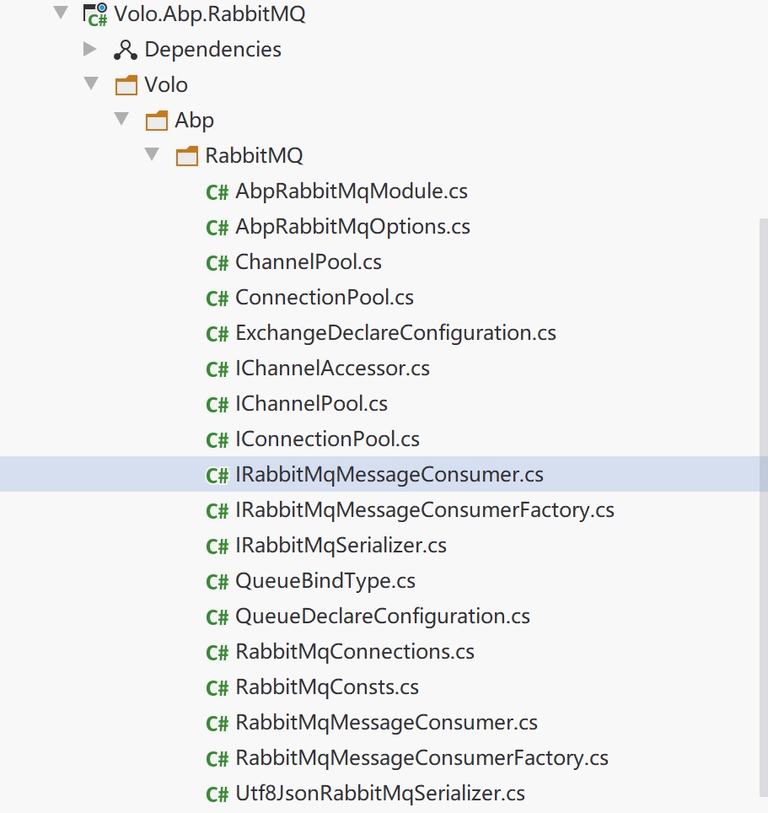Click the Volo.Abp.RabbitMQ C# project icon
The image size is (768, 813).
coord(95,14)
